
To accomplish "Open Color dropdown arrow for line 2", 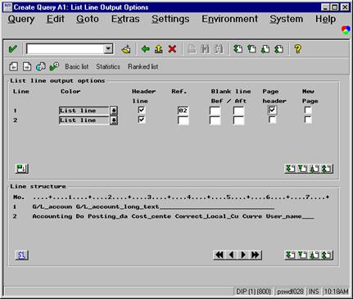I will 114,120.
